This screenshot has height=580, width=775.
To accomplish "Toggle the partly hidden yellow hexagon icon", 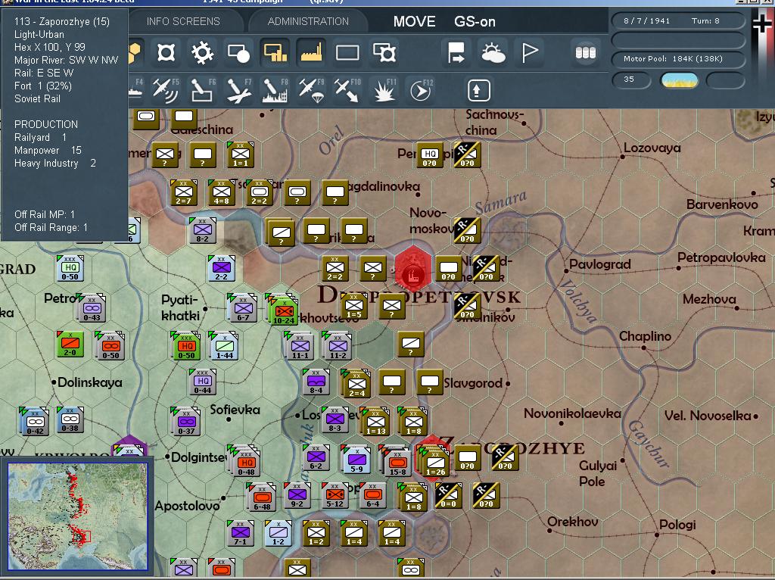I will 135,53.
